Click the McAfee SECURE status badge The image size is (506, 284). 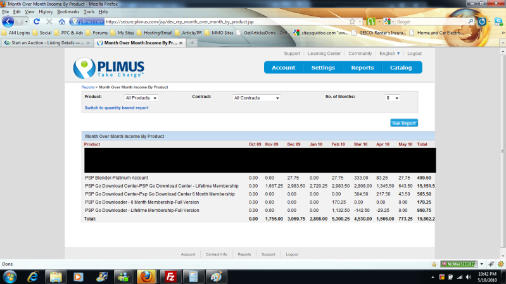459,264
